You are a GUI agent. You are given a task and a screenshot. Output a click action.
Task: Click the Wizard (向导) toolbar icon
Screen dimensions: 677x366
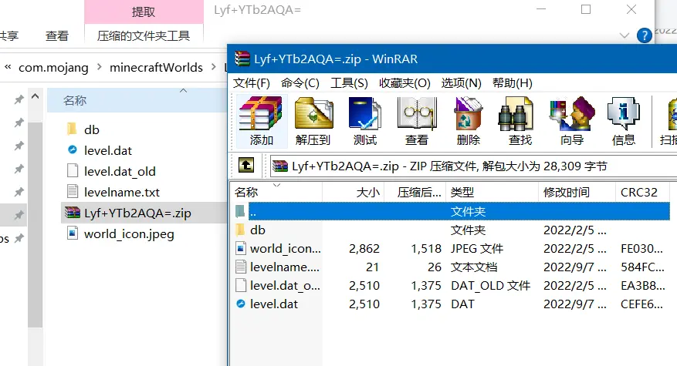pos(572,114)
